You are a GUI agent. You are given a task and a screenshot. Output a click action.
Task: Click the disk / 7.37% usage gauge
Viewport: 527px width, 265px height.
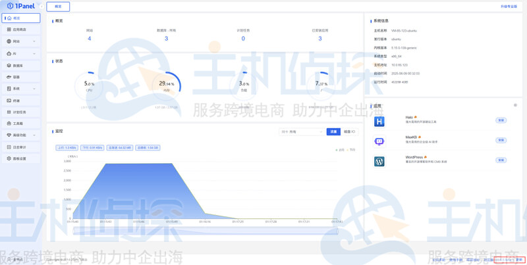(321, 86)
